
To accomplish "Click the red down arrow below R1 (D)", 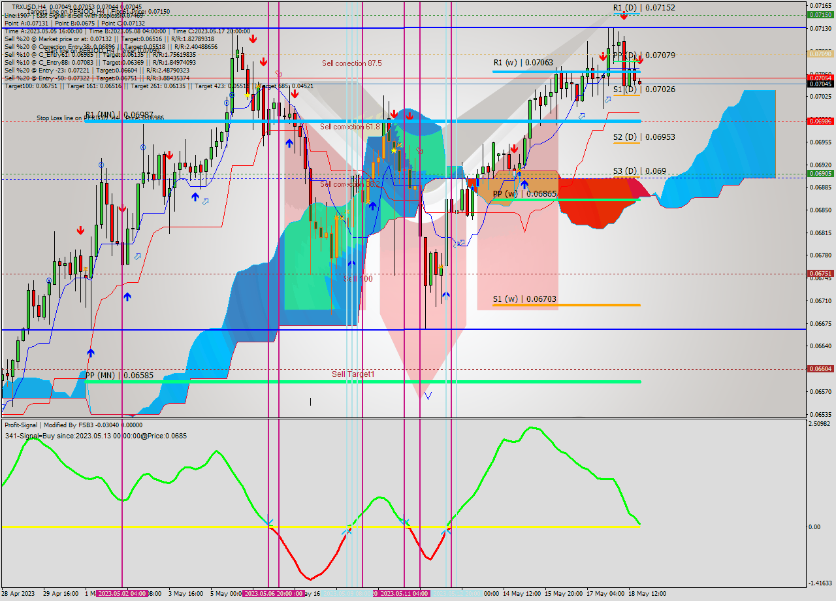I will (x=624, y=15).
